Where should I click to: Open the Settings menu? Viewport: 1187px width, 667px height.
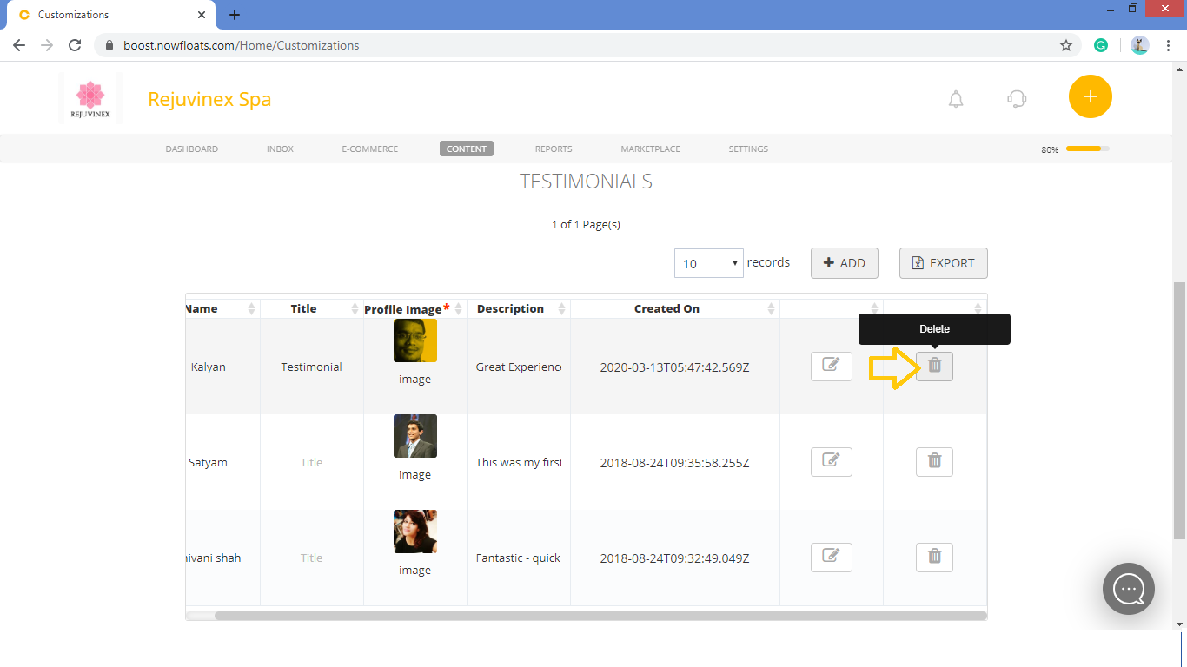coord(748,149)
